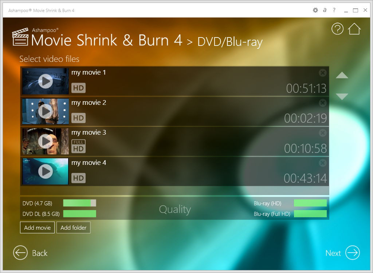
Task: Open the settings gear in title bar
Action: click(315, 10)
